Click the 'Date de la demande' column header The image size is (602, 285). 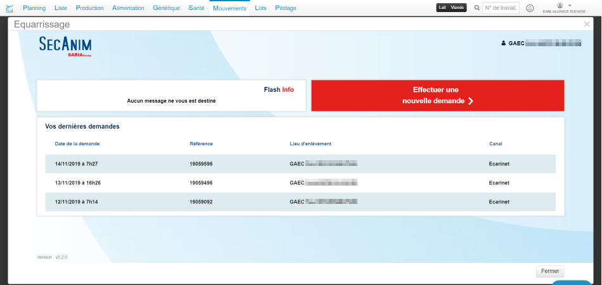(x=77, y=144)
